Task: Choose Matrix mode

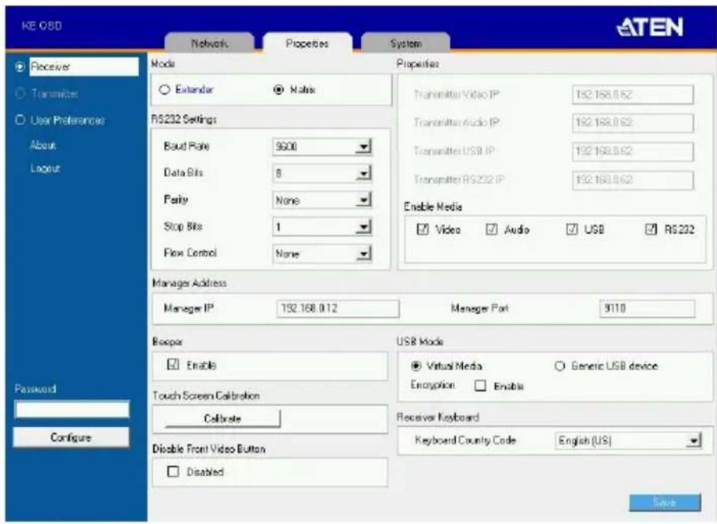Action: [279, 89]
